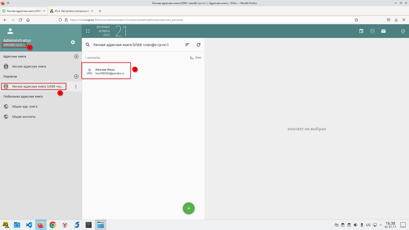Screen dimensions: 409x230
Task: Add a new subscription with plus icon
Action: (76, 76)
